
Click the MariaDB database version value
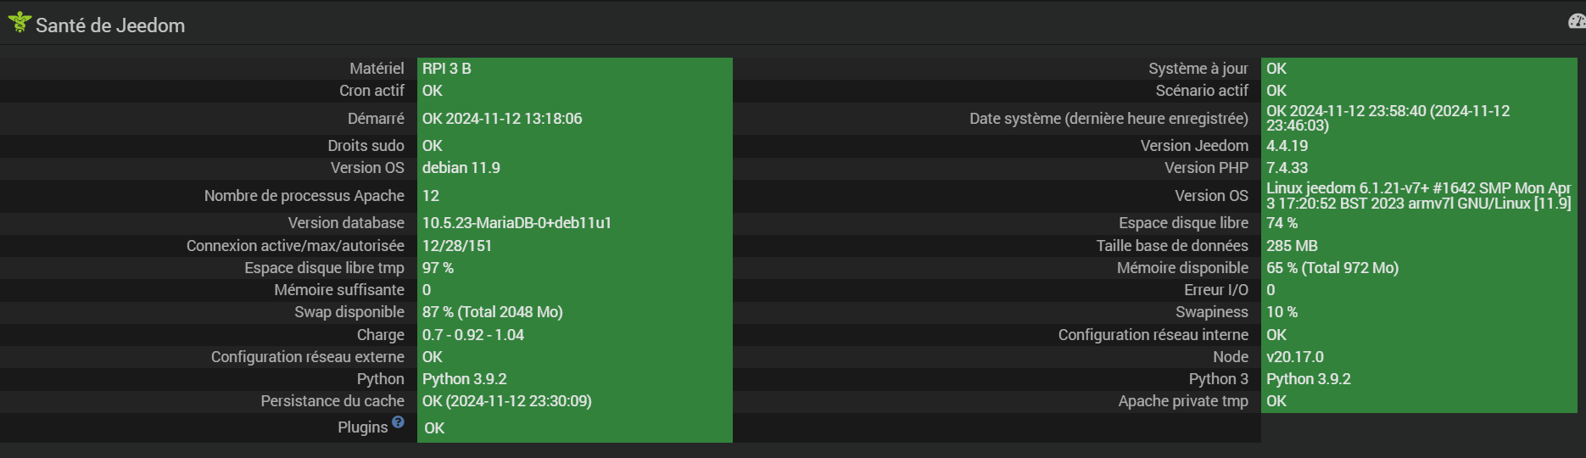517,223
